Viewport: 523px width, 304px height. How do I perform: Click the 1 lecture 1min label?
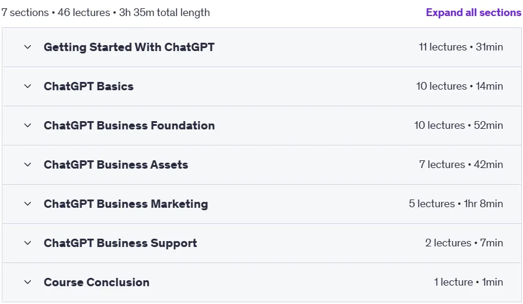pos(468,282)
